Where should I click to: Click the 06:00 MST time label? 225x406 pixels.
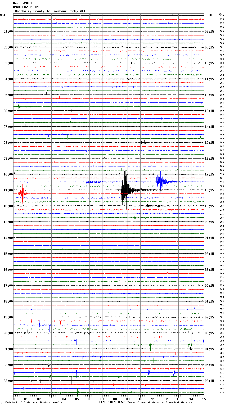[8, 111]
